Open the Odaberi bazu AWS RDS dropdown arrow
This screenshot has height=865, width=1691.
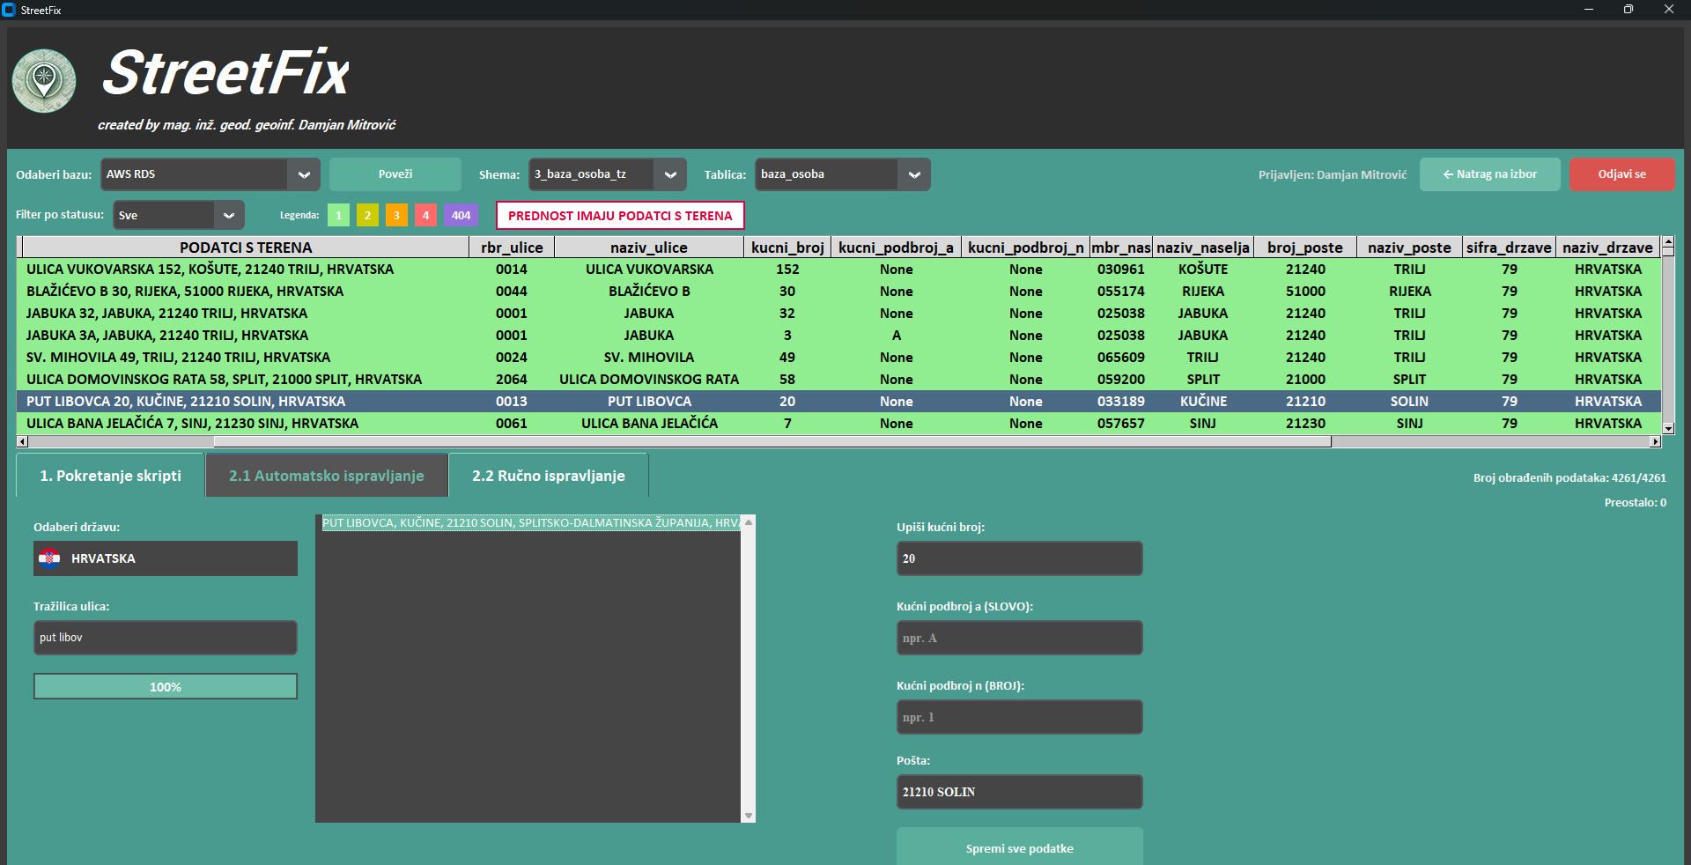[304, 174]
